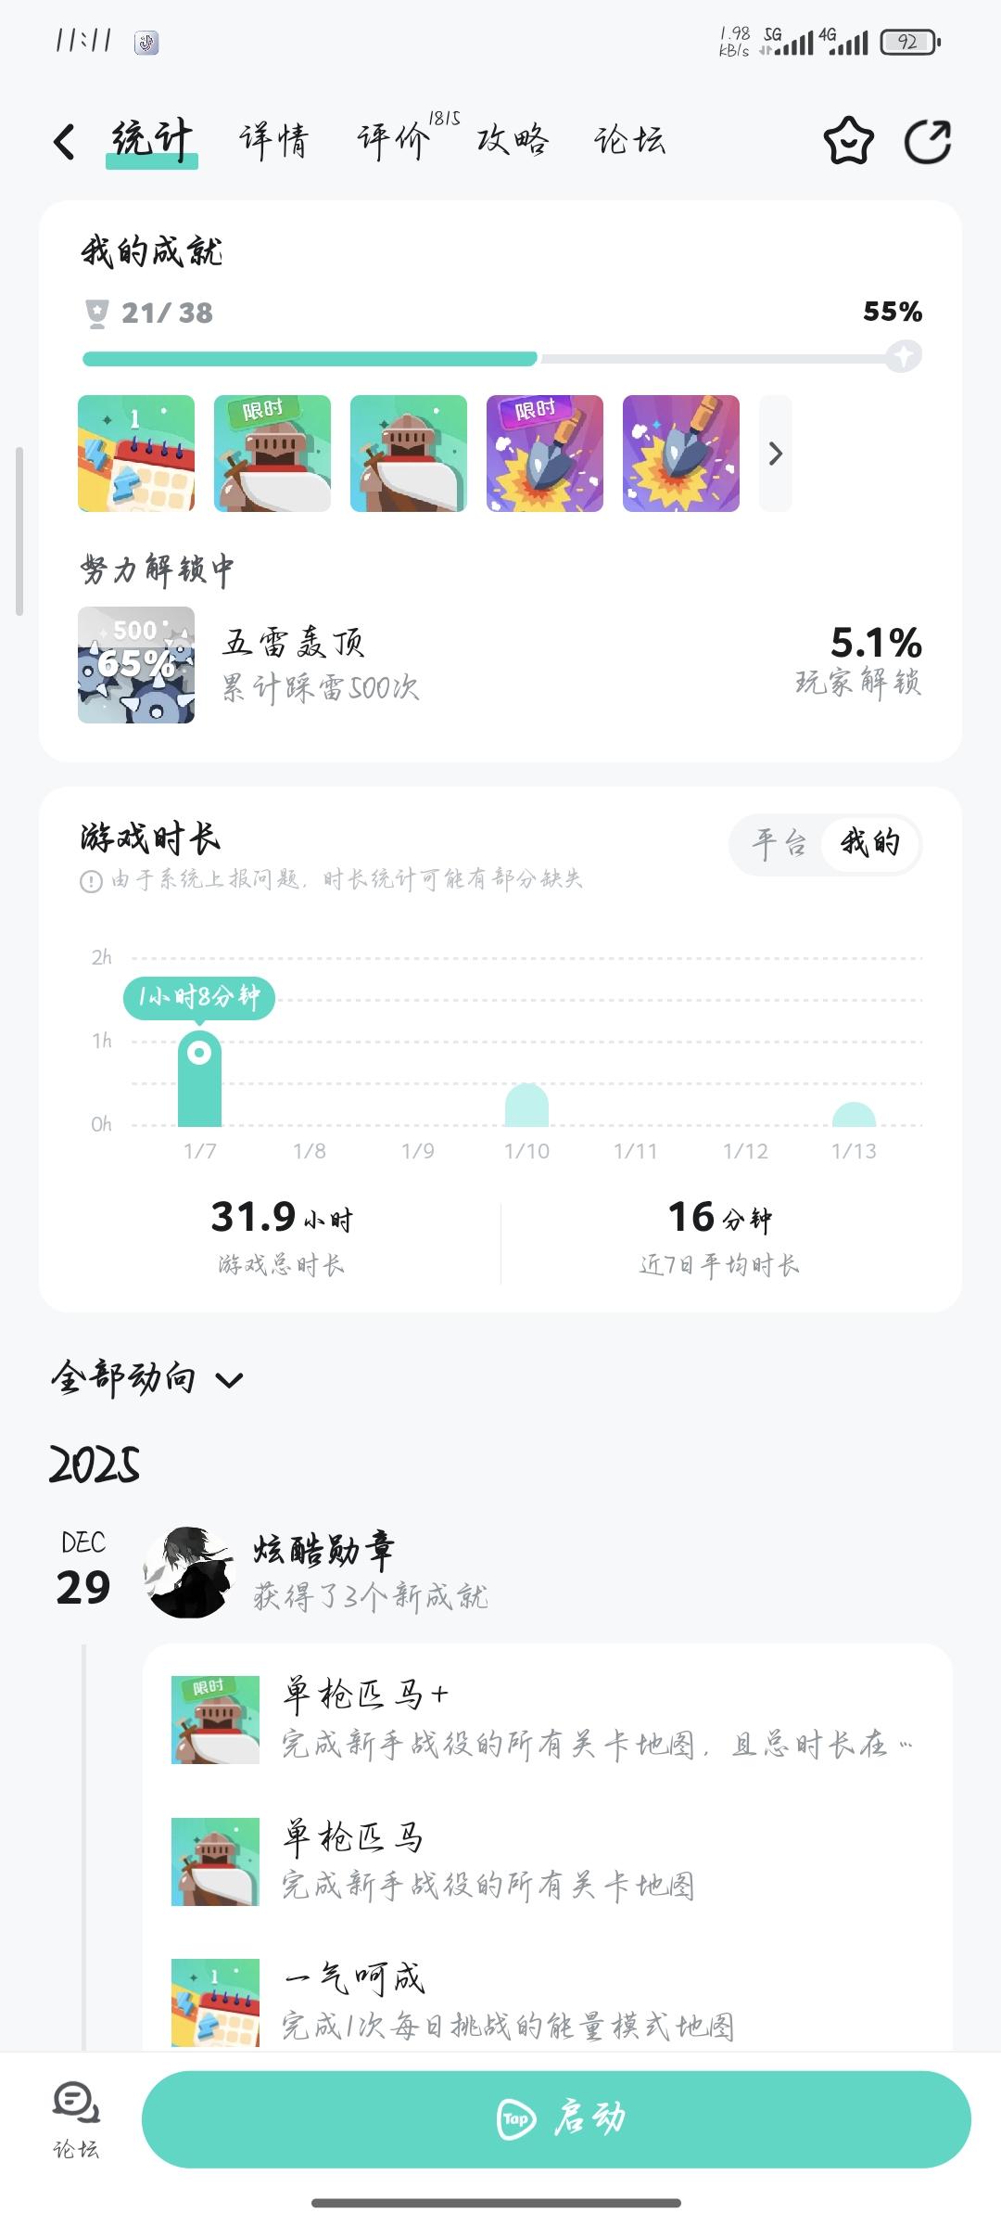Tap the achievement progress bar
The height and width of the screenshot is (2226, 1001).
pyautogui.click(x=500, y=358)
